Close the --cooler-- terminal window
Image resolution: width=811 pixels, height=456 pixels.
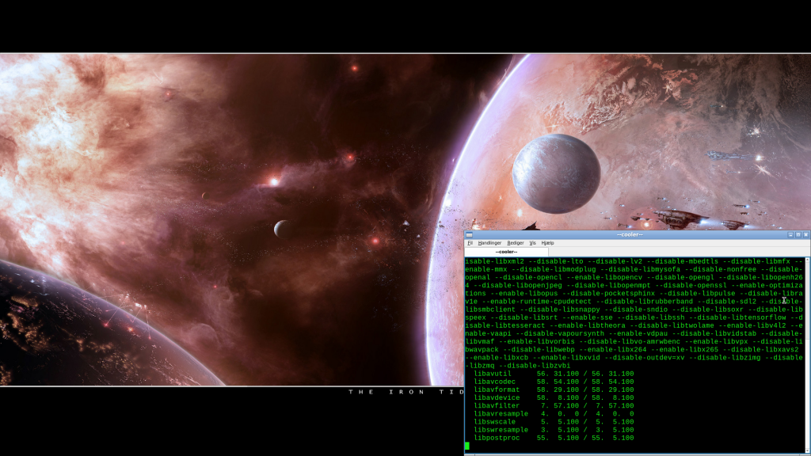click(x=805, y=234)
